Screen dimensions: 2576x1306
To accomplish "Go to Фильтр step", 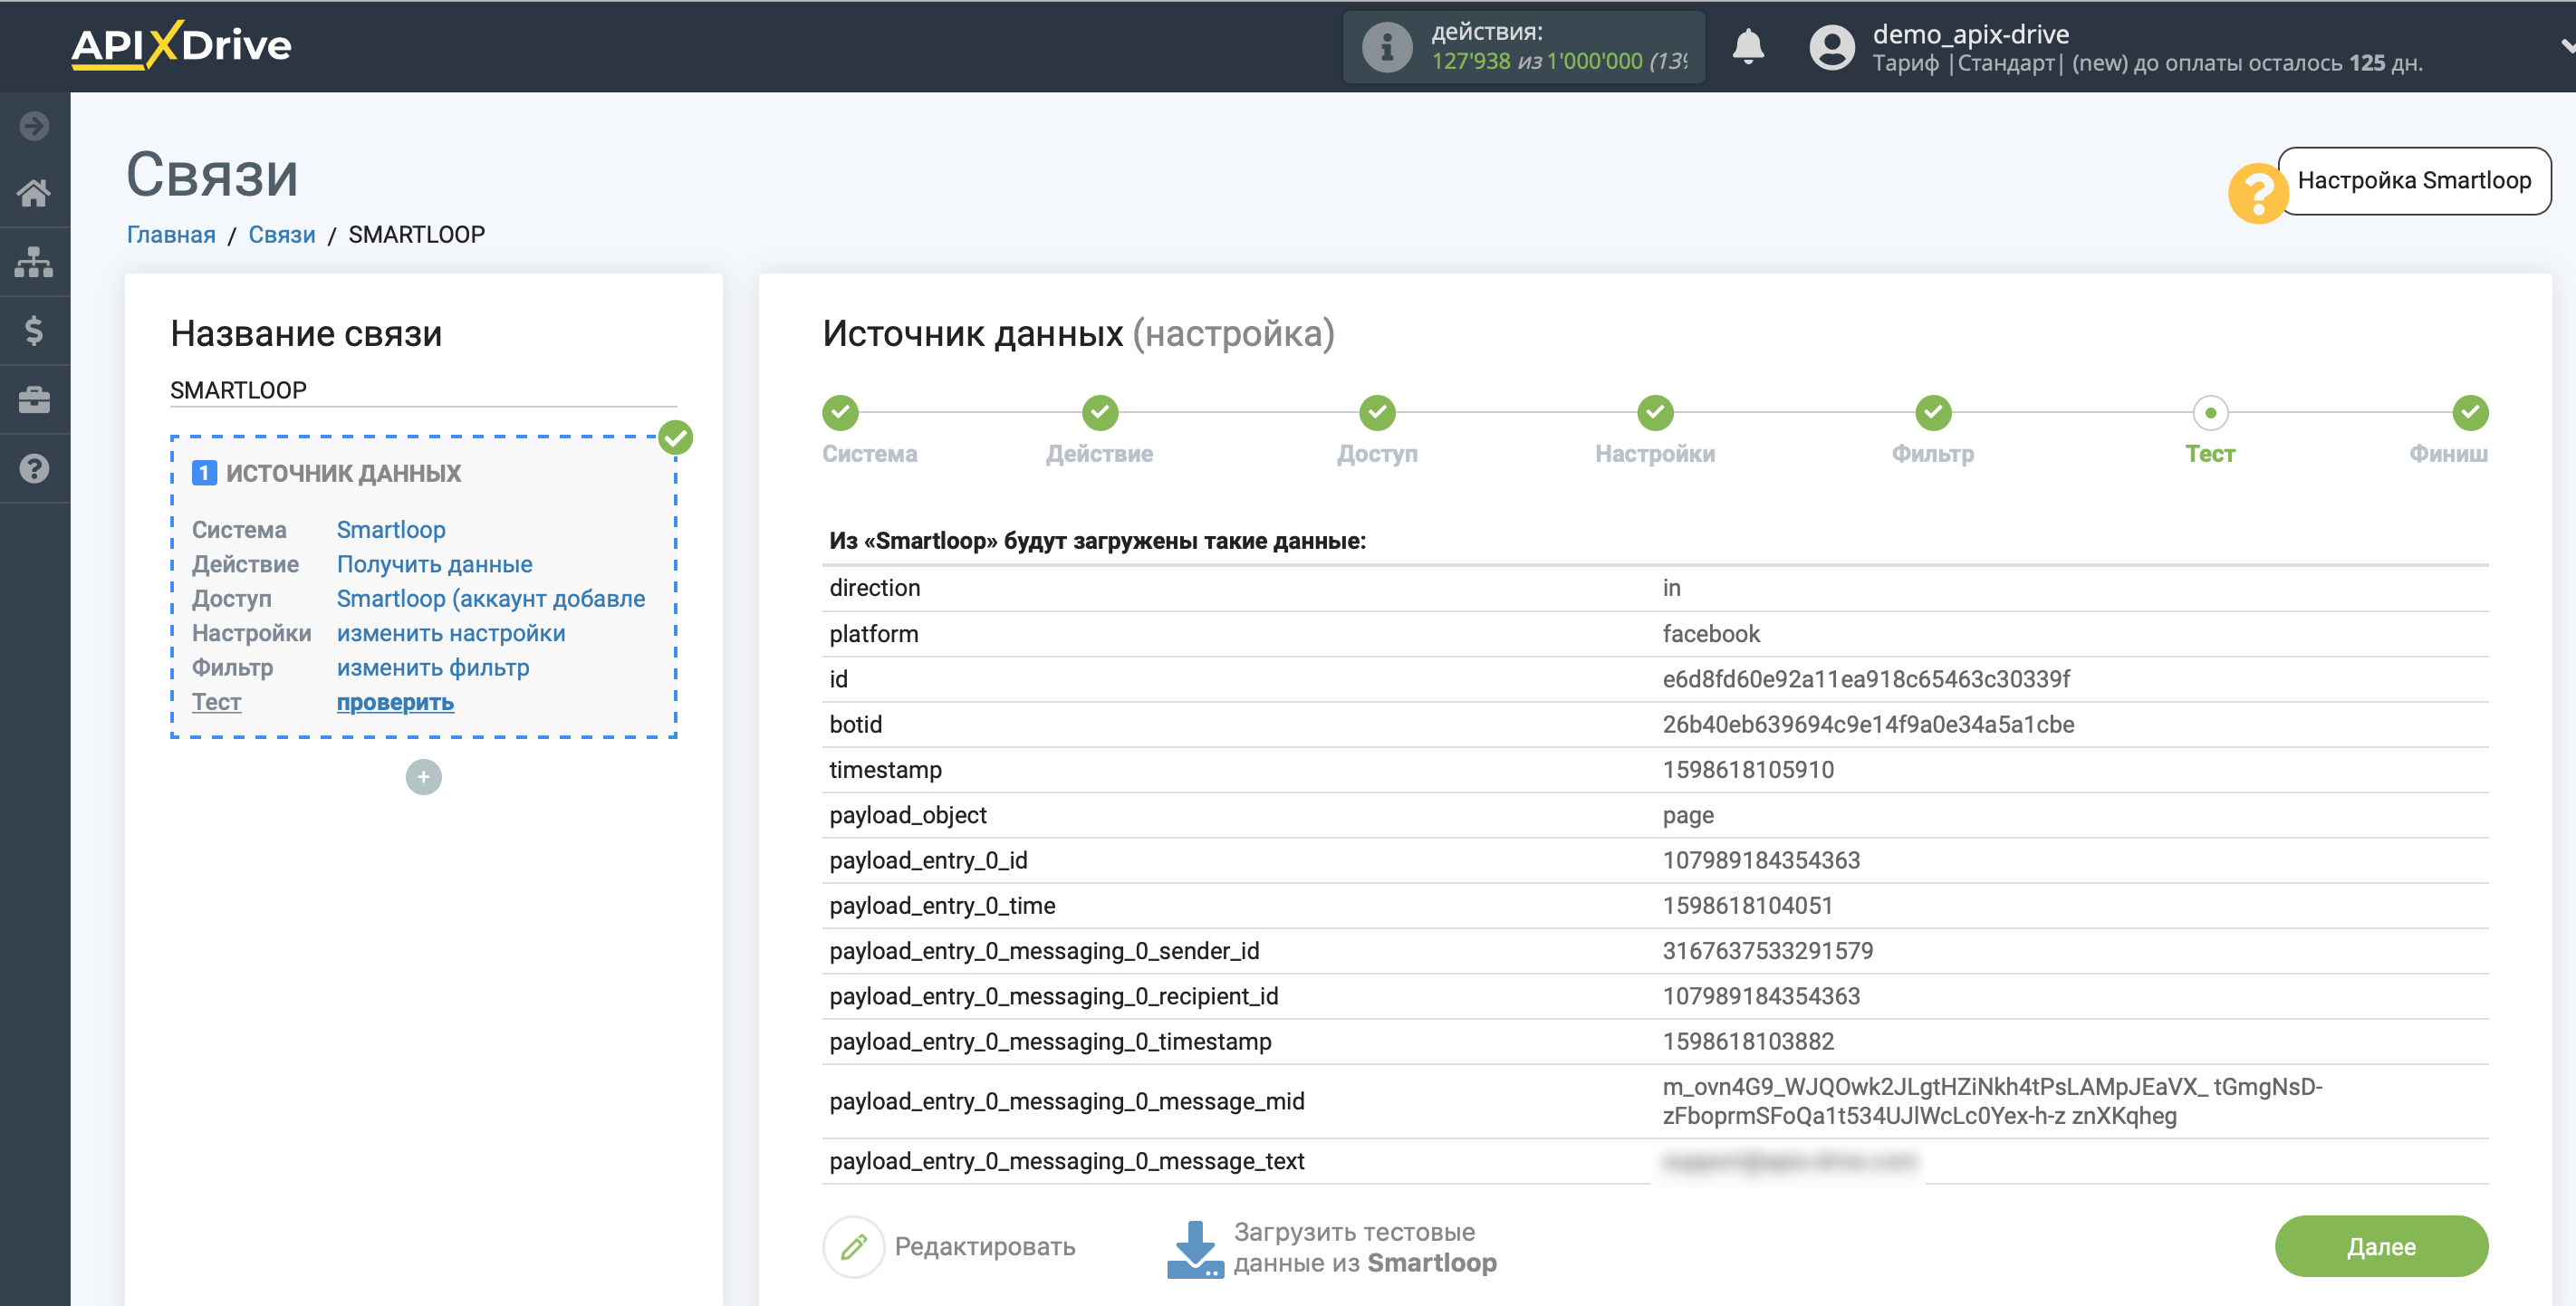I will pyautogui.click(x=1932, y=454).
